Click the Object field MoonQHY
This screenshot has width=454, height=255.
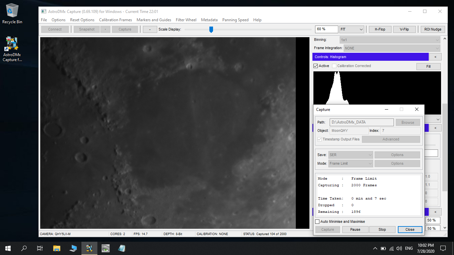[349, 130]
